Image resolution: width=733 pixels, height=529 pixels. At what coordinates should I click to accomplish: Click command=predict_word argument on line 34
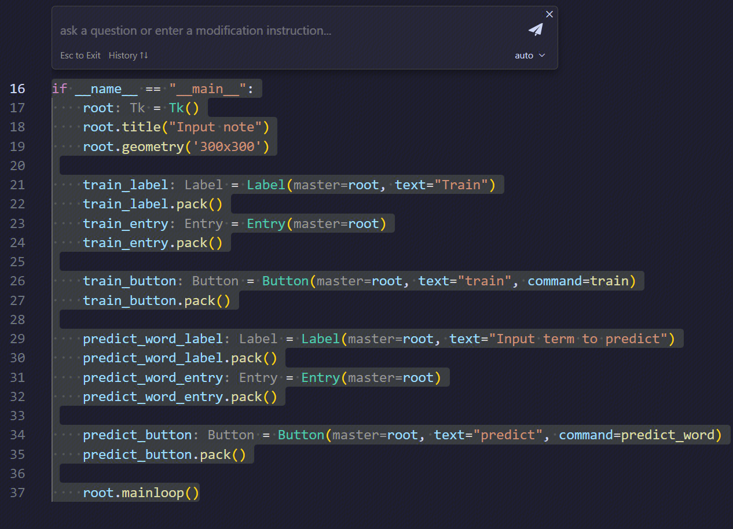(640, 435)
